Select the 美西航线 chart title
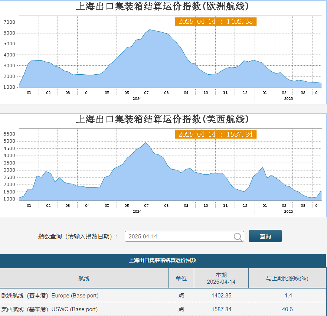Viewport: 327px width, 316px height. click(x=163, y=119)
